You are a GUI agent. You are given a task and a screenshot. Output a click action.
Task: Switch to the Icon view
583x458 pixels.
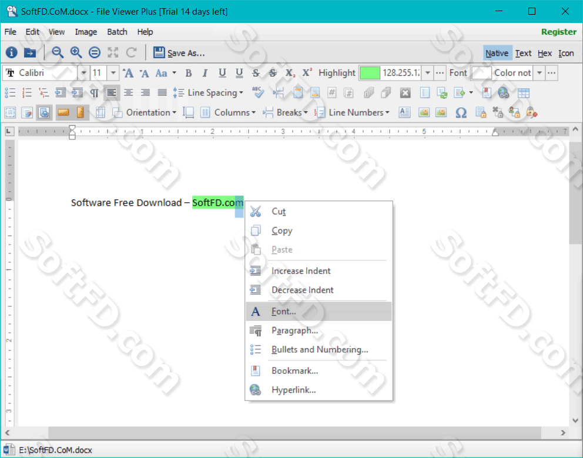coord(566,53)
